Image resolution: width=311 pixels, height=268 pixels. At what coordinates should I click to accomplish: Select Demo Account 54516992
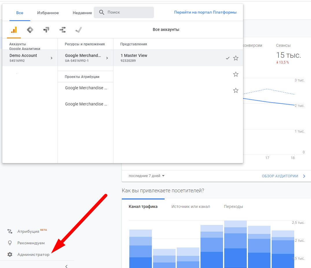(30, 58)
